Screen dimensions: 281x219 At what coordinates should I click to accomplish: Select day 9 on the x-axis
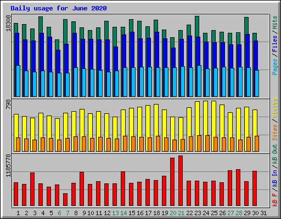(x=84, y=213)
